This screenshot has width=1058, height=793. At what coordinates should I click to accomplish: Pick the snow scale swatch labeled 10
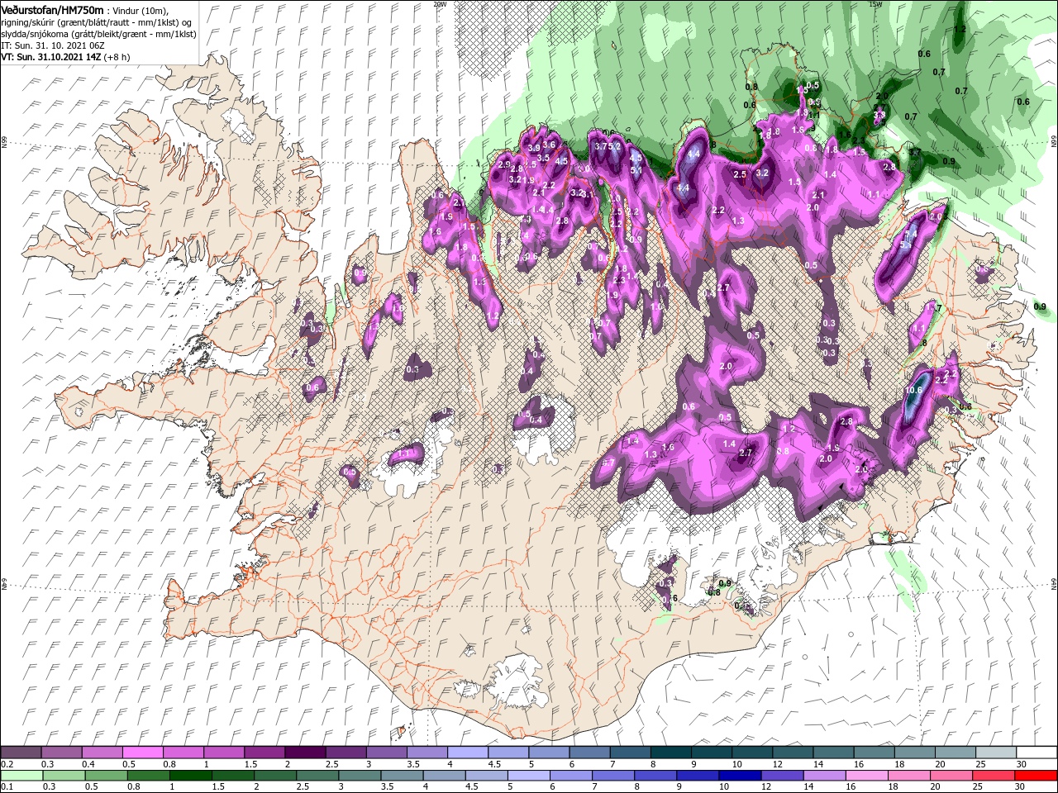click(752, 752)
